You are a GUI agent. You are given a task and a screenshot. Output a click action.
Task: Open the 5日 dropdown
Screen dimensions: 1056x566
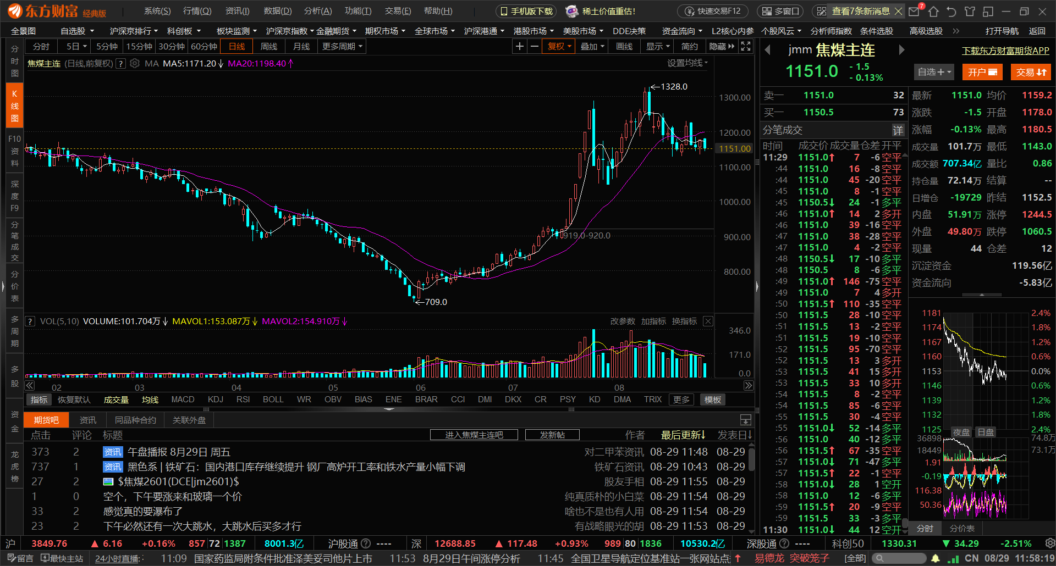tap(76, 47)
